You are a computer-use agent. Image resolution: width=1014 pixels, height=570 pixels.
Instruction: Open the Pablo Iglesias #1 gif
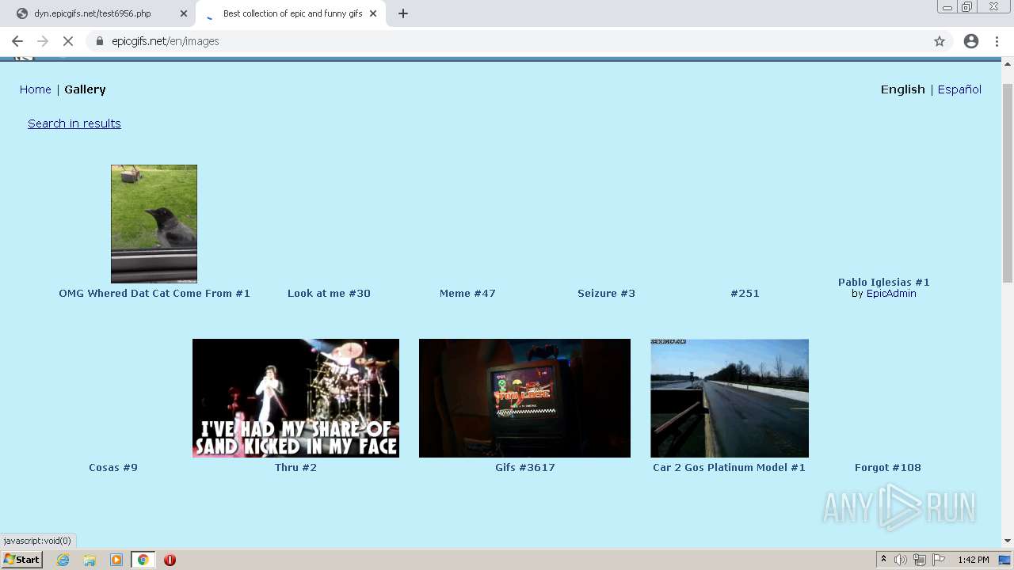pyautogui.click(x=884, y=282)
